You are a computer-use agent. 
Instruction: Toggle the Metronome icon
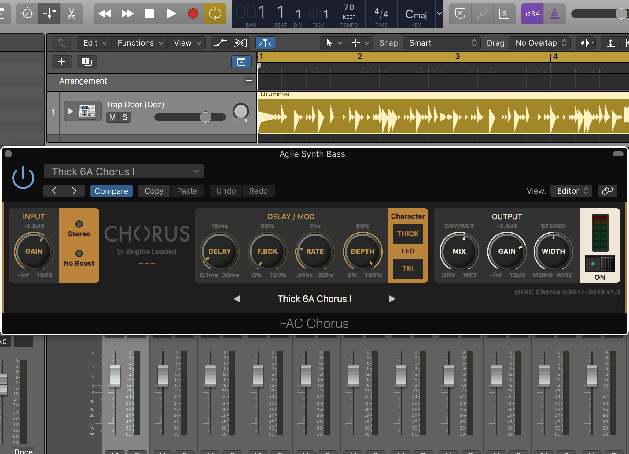(x=554, y=13)
